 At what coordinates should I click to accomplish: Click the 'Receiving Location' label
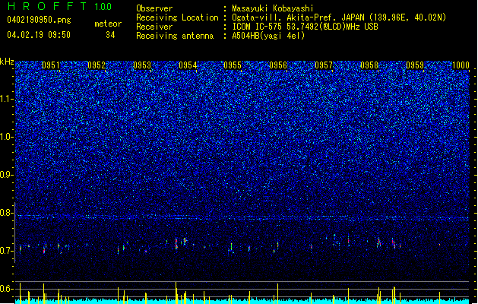coord(177,17)
